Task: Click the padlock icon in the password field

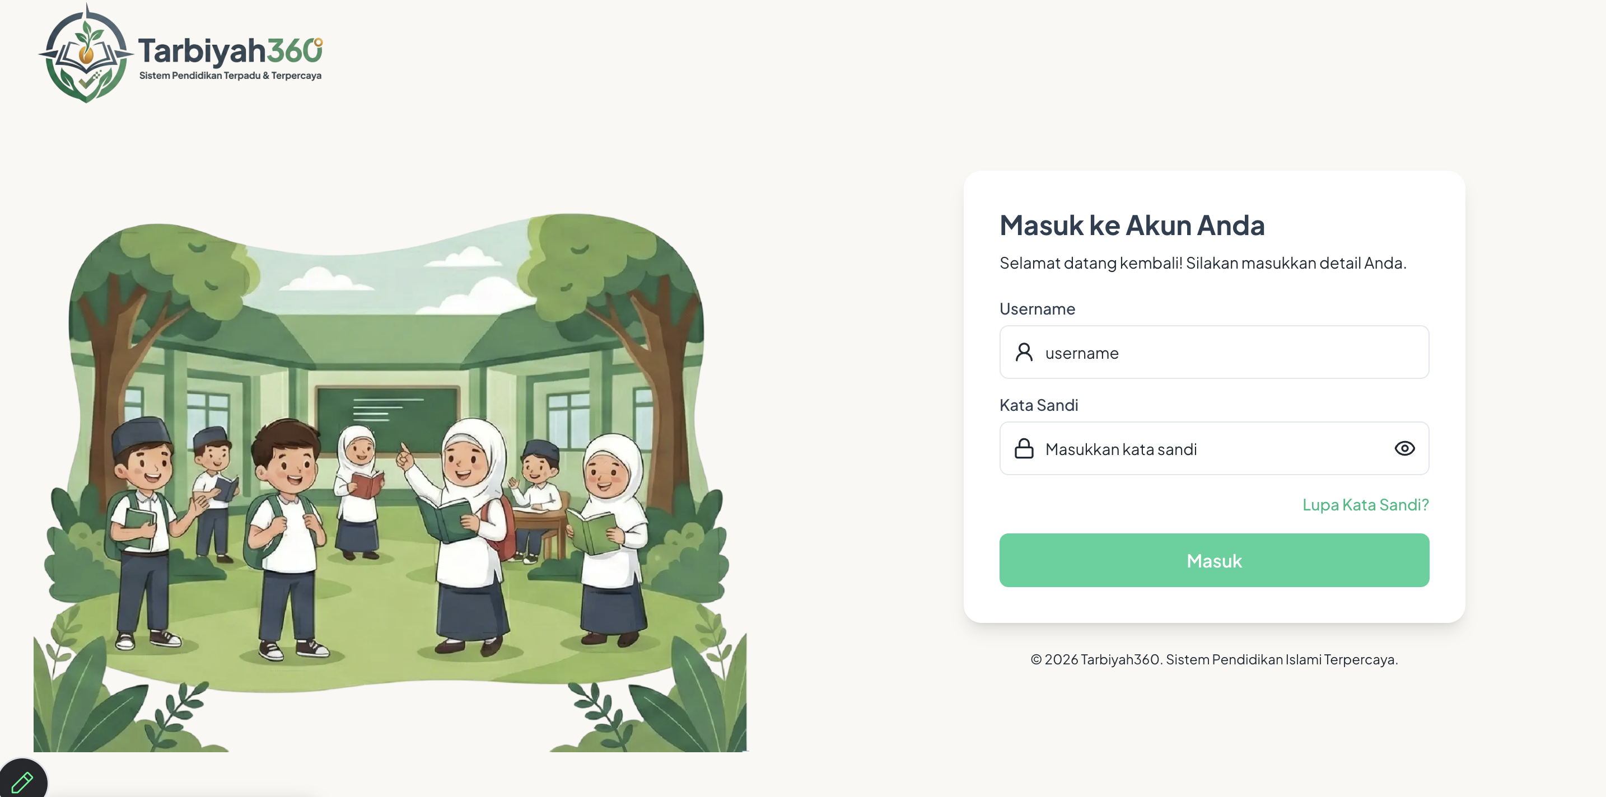Action: click(x=1024, y=448)
